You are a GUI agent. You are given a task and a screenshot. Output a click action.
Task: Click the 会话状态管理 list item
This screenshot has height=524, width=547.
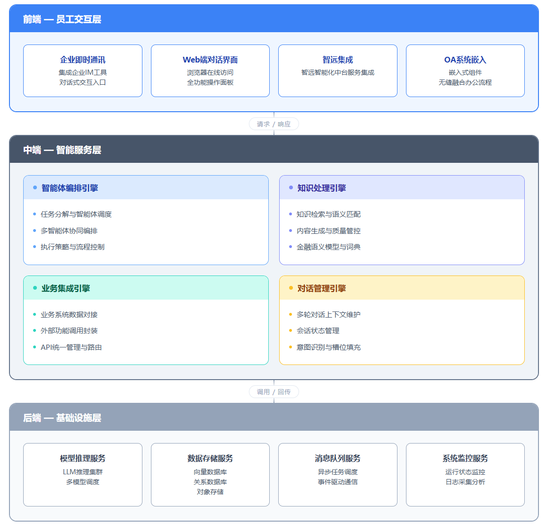pyautogui.click(x=318, y=331)
